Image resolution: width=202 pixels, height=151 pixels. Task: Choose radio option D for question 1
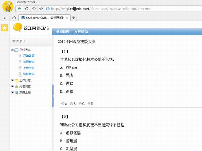[x=89, y=104]
